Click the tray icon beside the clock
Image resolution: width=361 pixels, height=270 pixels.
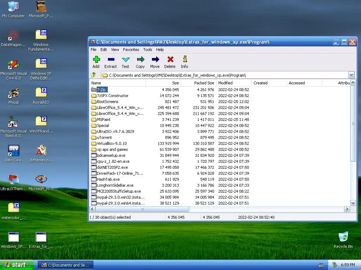335,265
